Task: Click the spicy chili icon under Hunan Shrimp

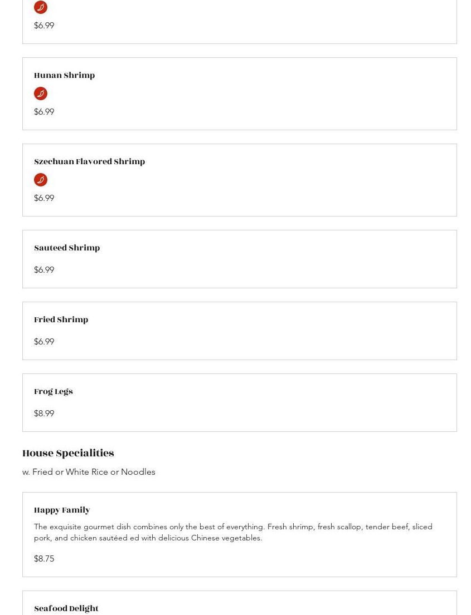Action: click(41, 94)
